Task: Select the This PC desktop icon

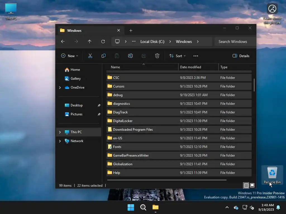Action: point(11,12)
